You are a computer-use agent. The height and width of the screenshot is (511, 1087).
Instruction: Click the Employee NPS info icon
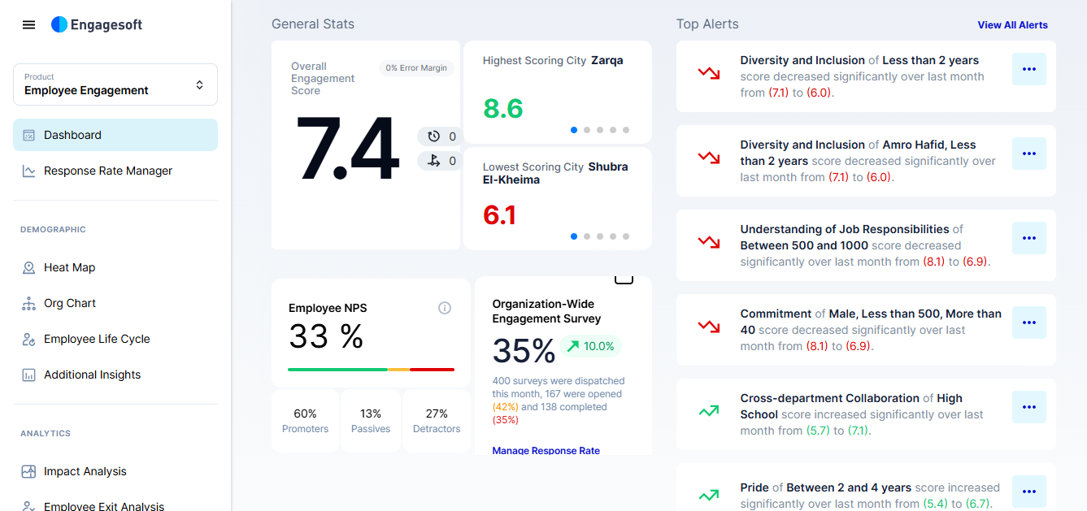click(445, 308)
